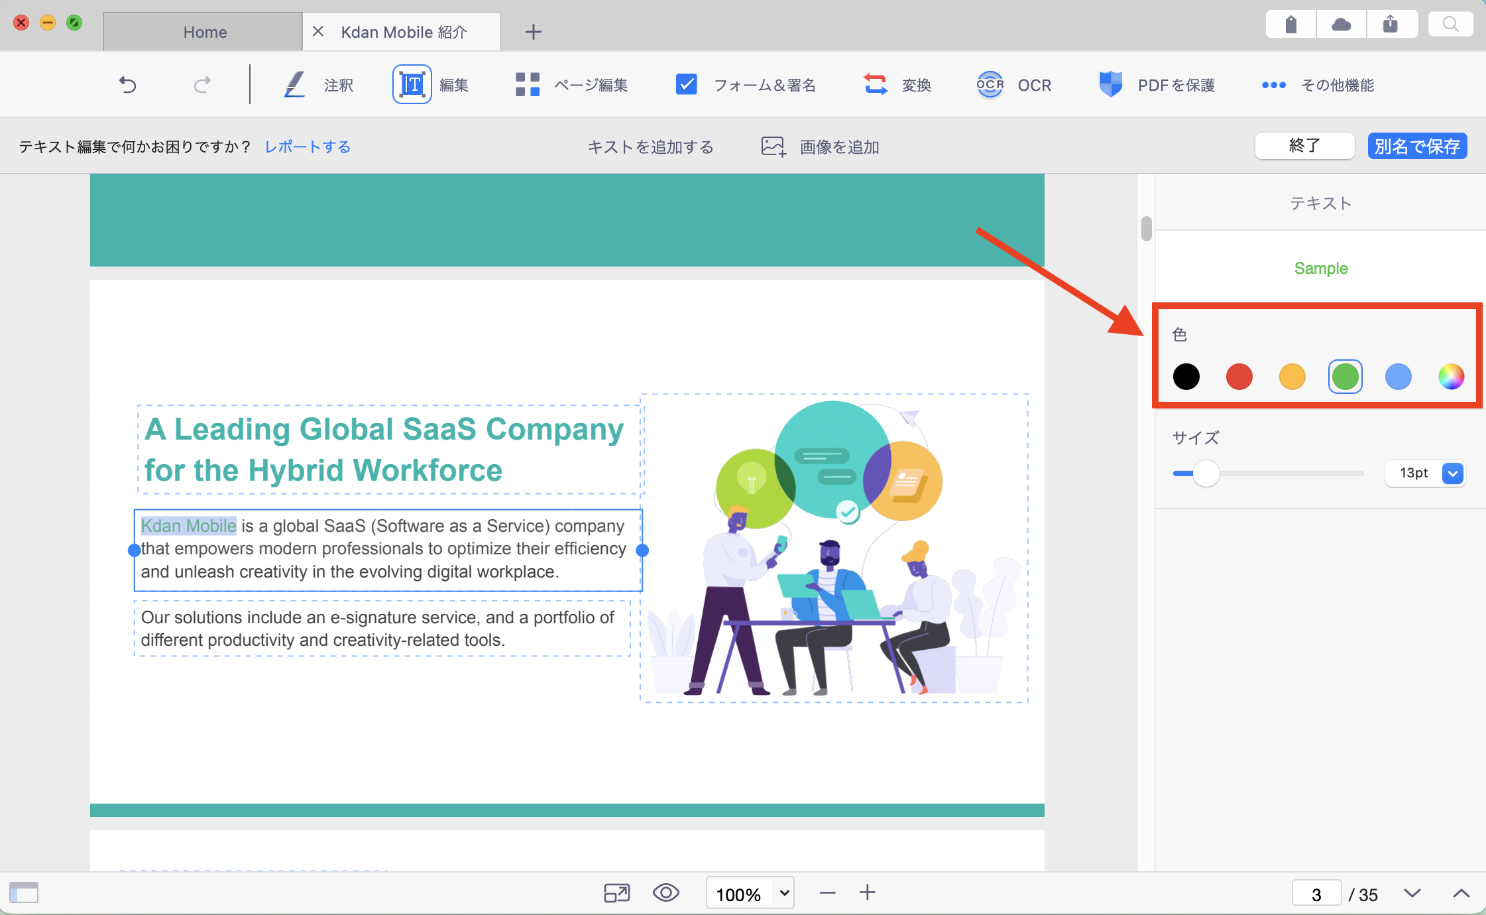The height and width of the screenshot is (915, 1486).
Task: Choose the blue color swatch
Action: click(x=1398, y=377)
